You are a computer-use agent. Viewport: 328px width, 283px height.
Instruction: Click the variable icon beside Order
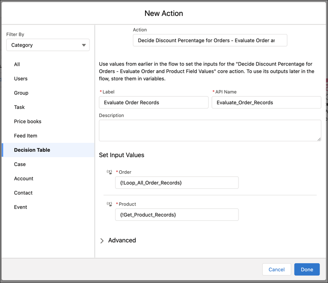109,172
